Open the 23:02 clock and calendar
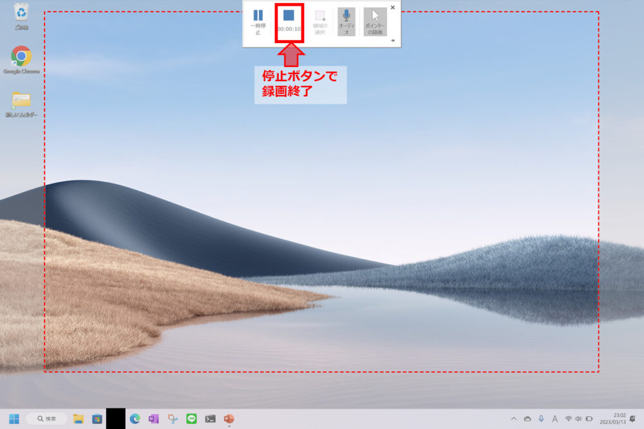 click(x=613, y=419)
